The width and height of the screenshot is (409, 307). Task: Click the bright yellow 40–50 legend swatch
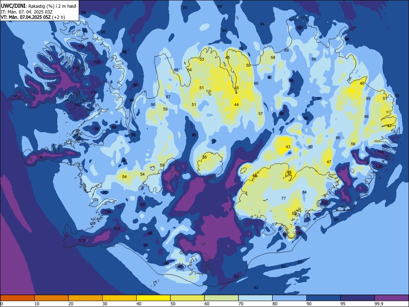pyautogui.click(x=153, y=298)
